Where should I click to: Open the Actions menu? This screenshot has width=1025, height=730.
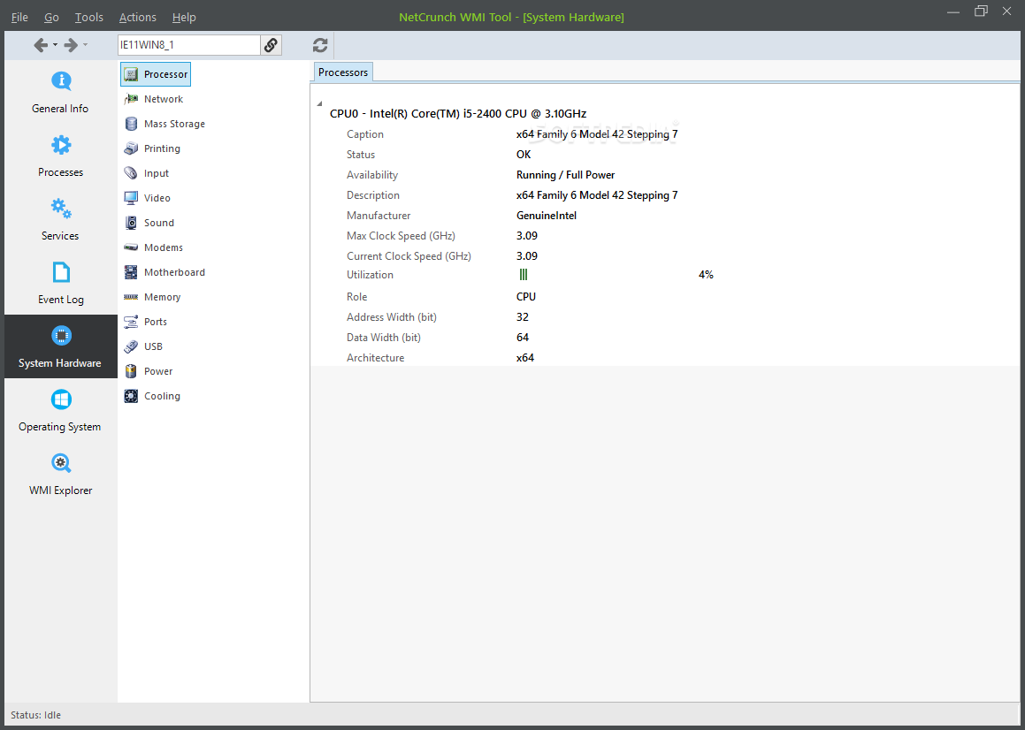point(138,18)
